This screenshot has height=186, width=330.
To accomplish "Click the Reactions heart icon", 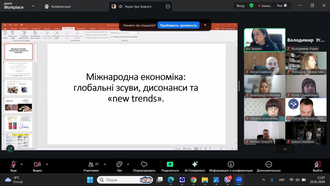I will (x=144, y=165).
